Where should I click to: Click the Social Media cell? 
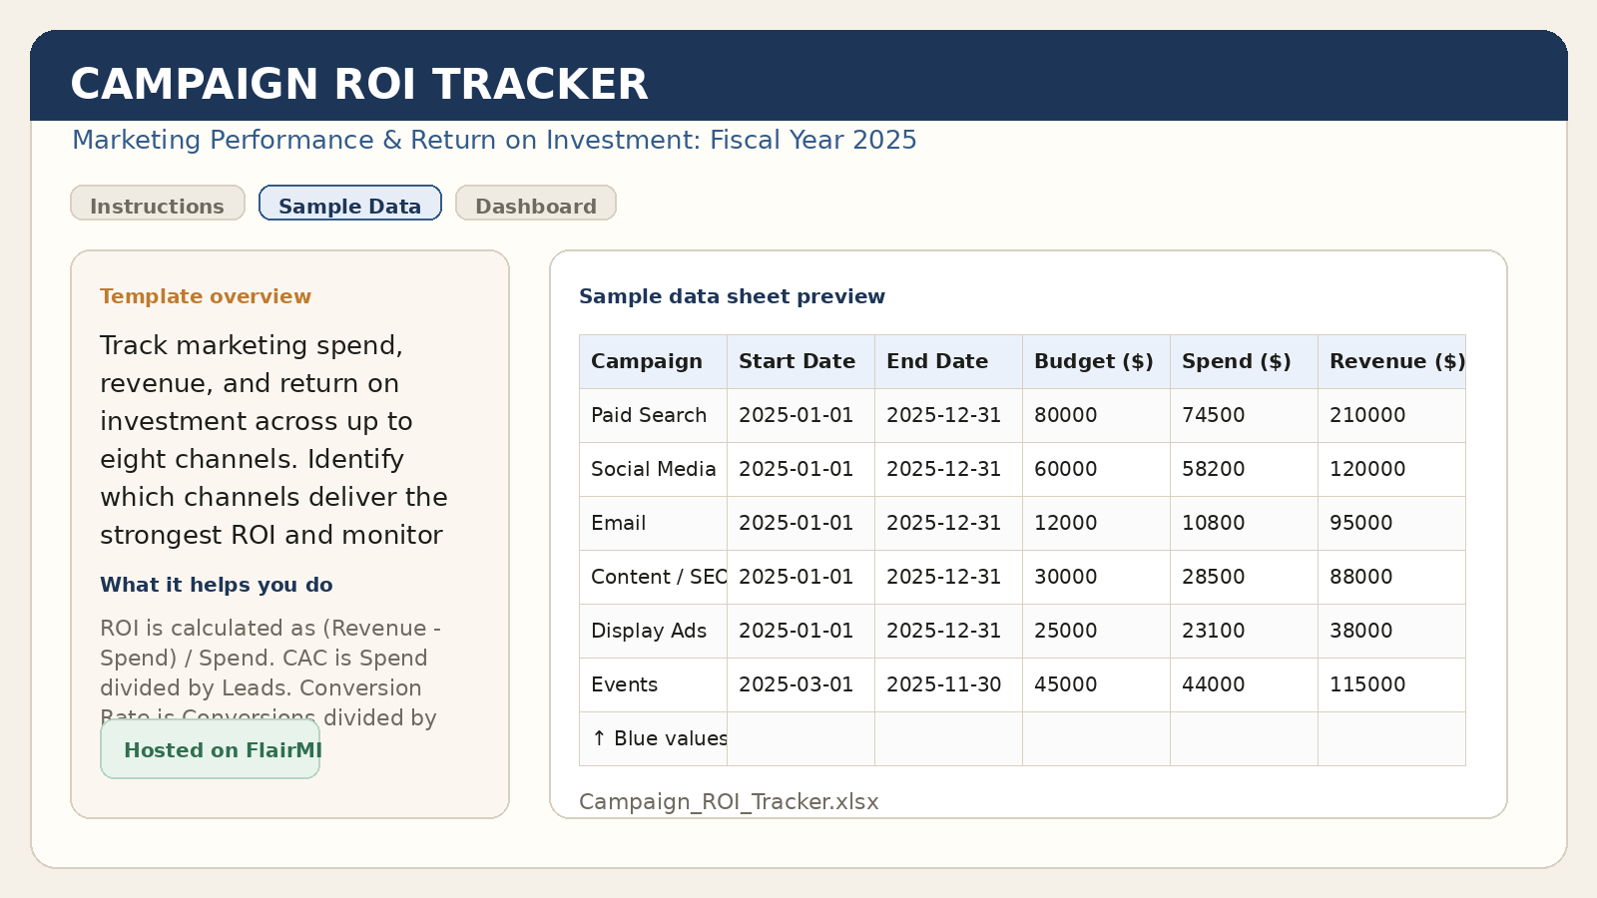653,469
